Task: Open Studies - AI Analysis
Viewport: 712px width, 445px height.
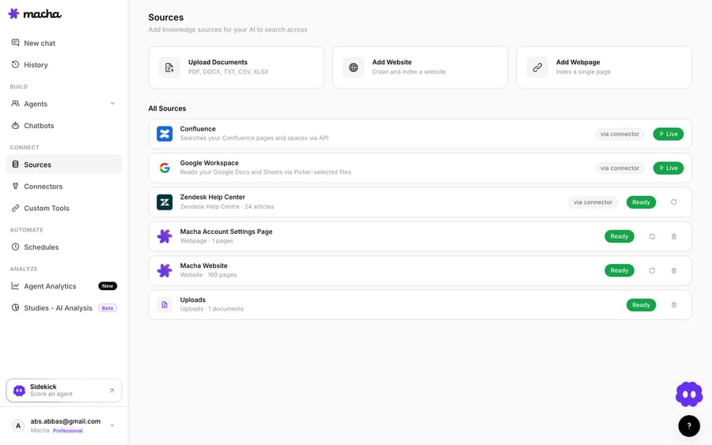Action: tap(63, 308)
